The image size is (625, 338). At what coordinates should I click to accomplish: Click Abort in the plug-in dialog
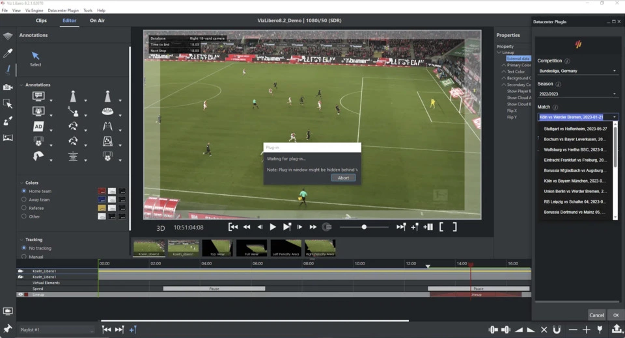point(343,177)
